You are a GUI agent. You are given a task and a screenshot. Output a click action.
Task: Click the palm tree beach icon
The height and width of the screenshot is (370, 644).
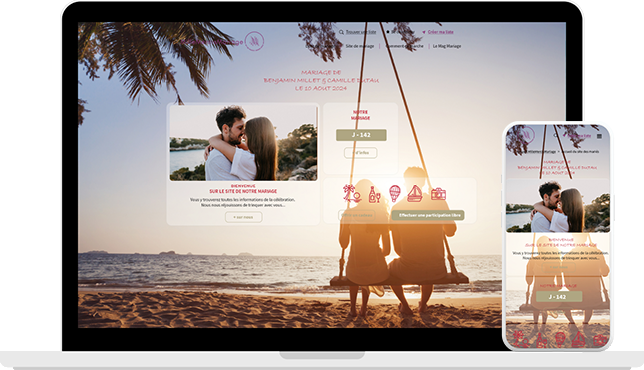pyautogui.click(x=351, y=193)
